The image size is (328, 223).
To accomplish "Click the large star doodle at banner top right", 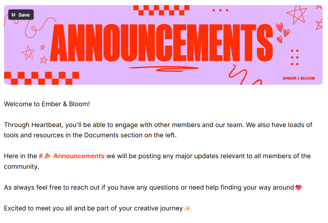I will pos(297,15).
